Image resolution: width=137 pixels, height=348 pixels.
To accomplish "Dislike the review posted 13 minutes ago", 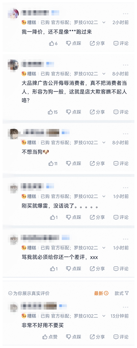I will click(74, 337).
